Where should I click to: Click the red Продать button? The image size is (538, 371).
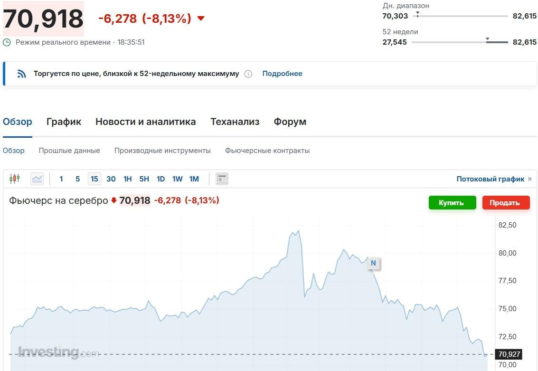506,202
